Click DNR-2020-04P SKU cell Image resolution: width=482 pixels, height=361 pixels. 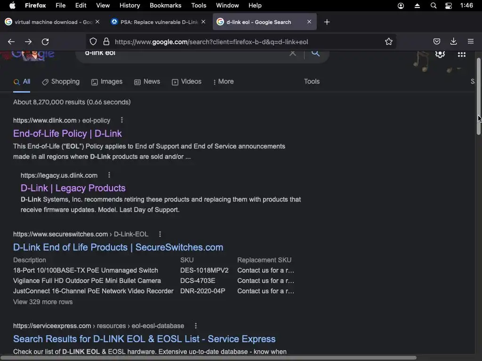point(202,291)
